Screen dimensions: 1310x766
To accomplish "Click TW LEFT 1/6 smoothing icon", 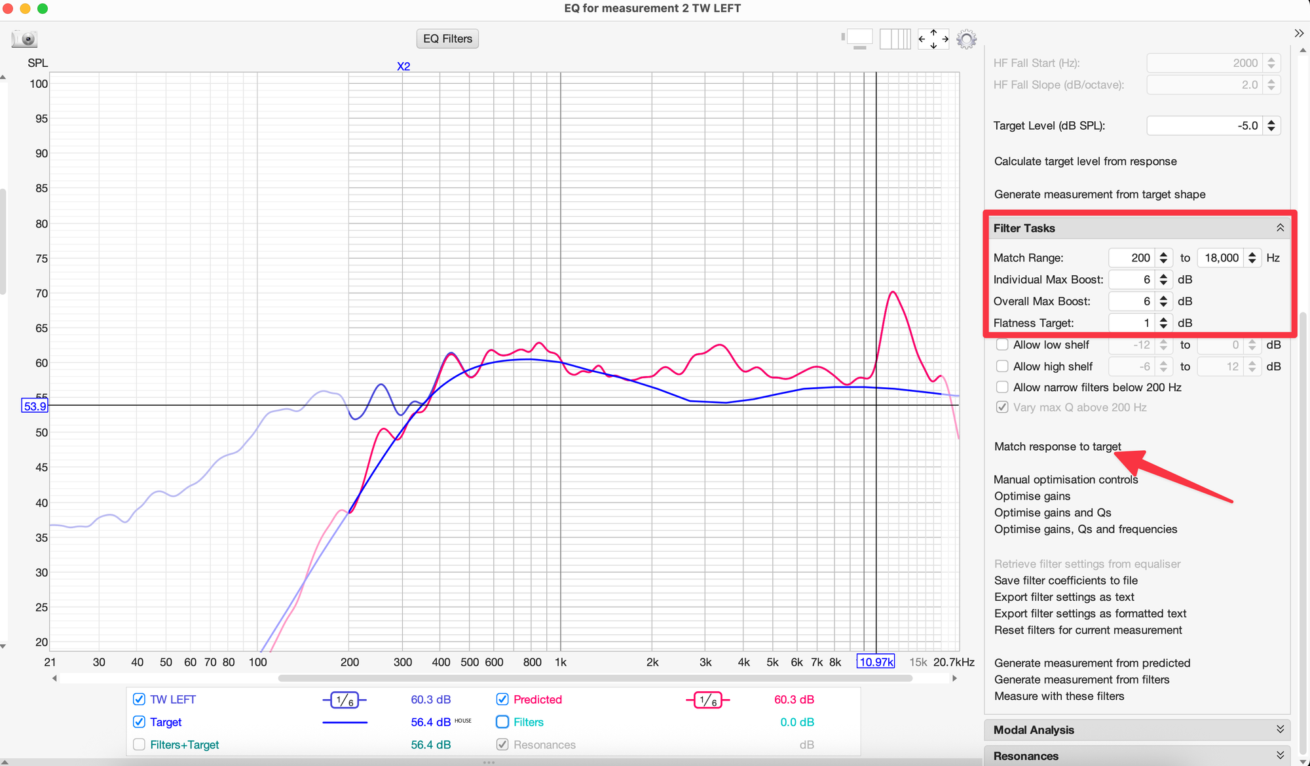I will [345, 700].
